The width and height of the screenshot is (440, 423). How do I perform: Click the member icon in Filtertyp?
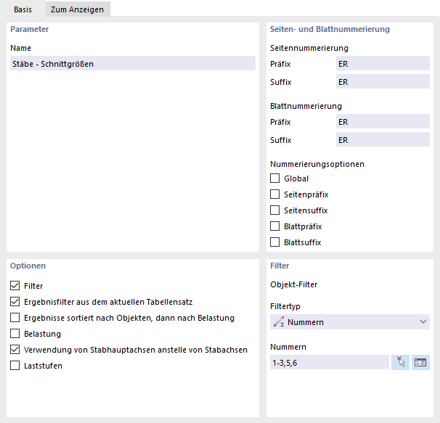click(277, 322)
